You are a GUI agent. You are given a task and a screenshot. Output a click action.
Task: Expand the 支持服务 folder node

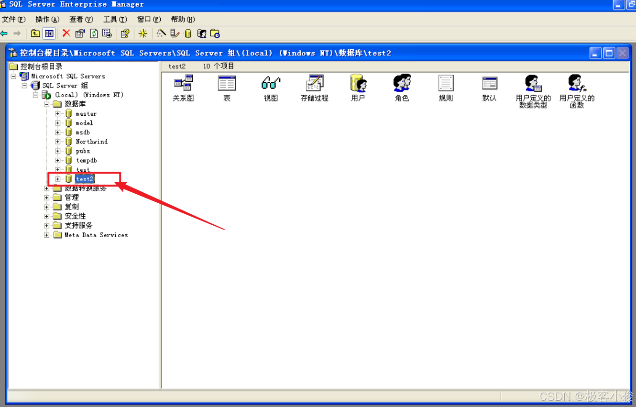tap(46, 225)
